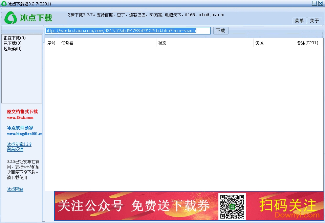The height and width of the screenshot is (223, 325).
Task: Click the small app icon in title bar
Action: click(x=4, y=3)
